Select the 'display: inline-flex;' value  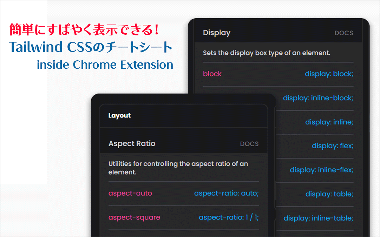(x=321, y=170)
